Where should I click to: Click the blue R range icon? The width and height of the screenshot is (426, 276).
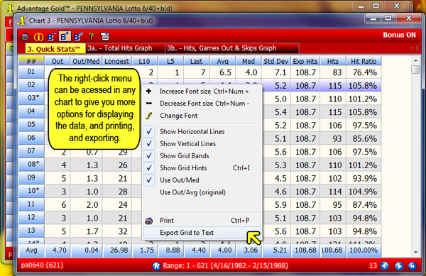click(x=156, y=265)
